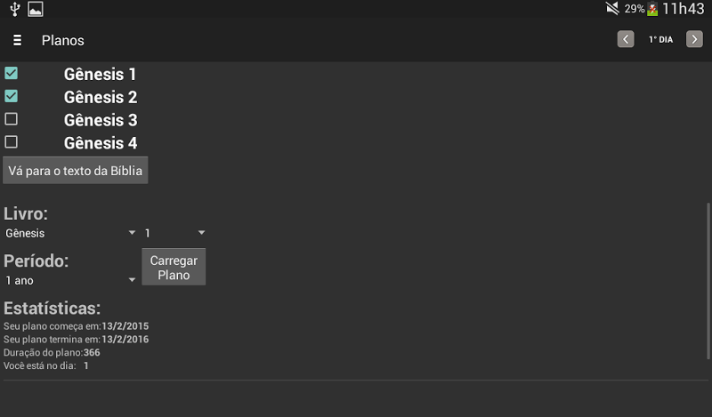The image size is (712, 417).
Task: Advance to the next day arrow
Action: (694, 39)
